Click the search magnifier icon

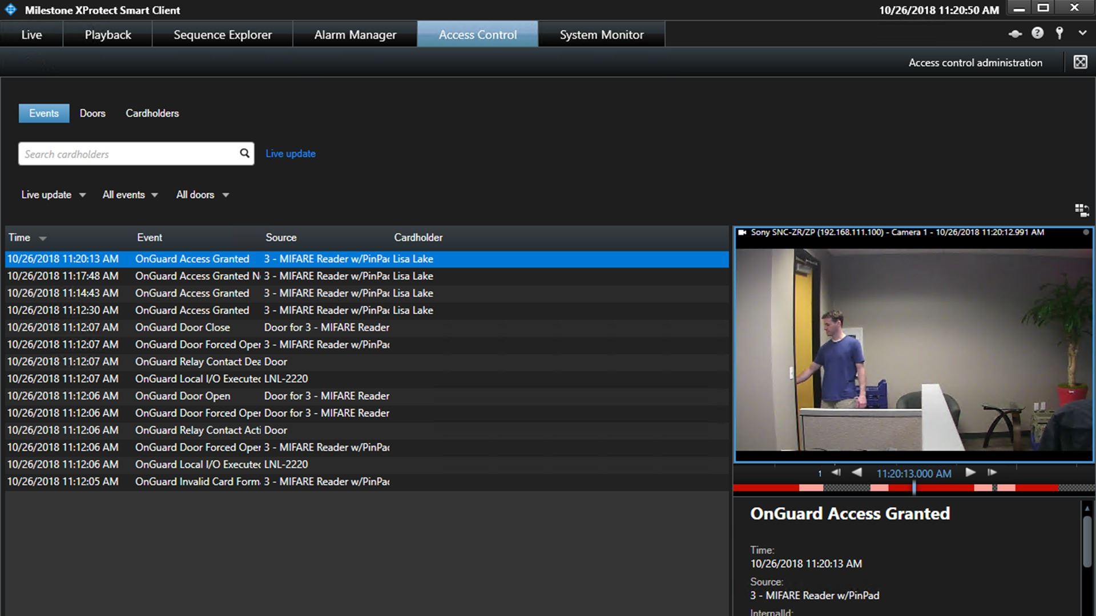tap(244, 153)
